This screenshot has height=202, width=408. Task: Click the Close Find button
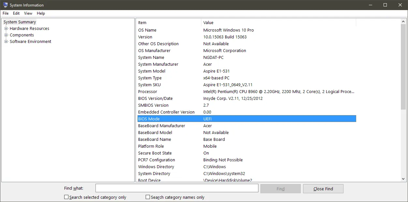coord(323,189)
